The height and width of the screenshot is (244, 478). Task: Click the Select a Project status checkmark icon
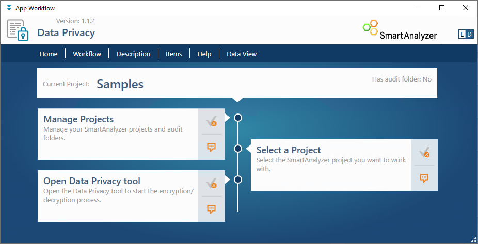(424, 153)
